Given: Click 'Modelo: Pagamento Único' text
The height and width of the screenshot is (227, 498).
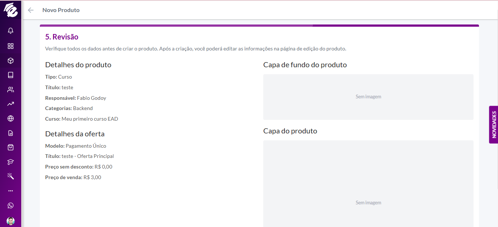Looking at the screenshot, I should [76, 146].
